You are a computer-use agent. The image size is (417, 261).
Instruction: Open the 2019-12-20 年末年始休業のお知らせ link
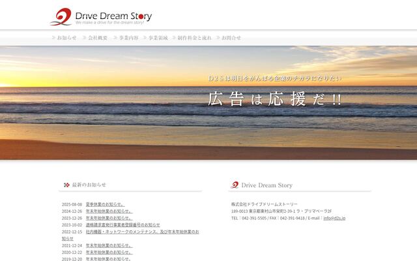click(x=109, y=259)
